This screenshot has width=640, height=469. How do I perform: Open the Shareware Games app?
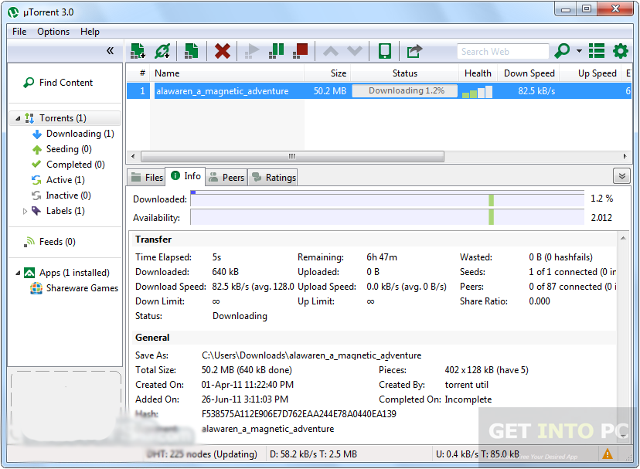pos(74,288)
